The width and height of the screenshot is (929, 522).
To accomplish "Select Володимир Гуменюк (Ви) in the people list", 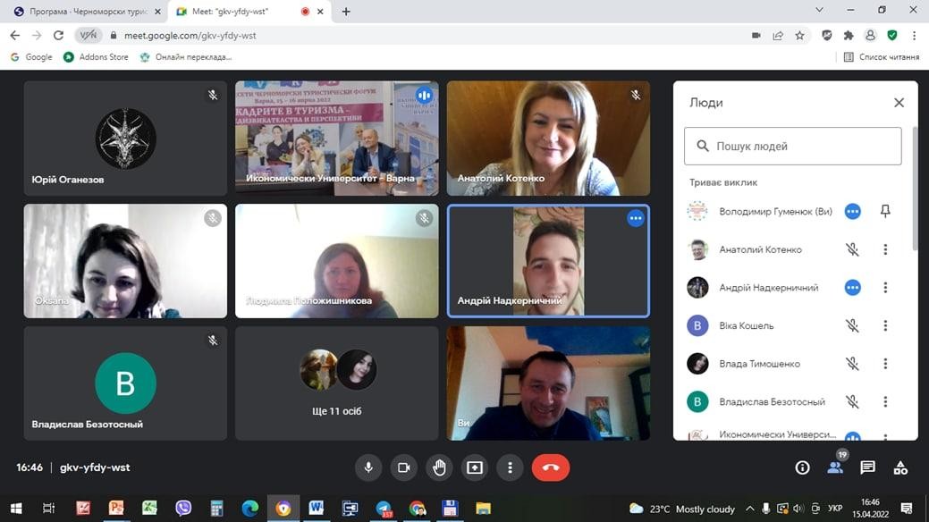I will point(775,211).
